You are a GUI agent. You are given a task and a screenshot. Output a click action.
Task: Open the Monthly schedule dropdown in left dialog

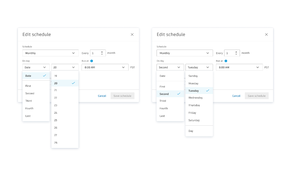(x=50, y=53)
